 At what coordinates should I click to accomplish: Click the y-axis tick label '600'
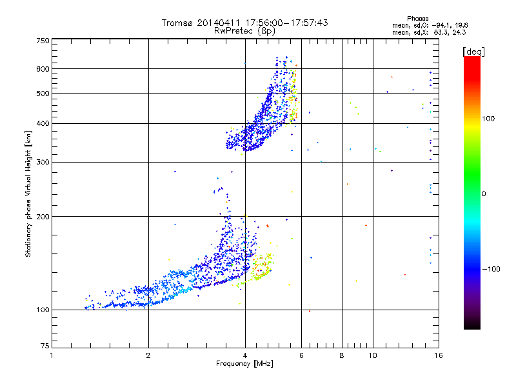tap(43, 69)
